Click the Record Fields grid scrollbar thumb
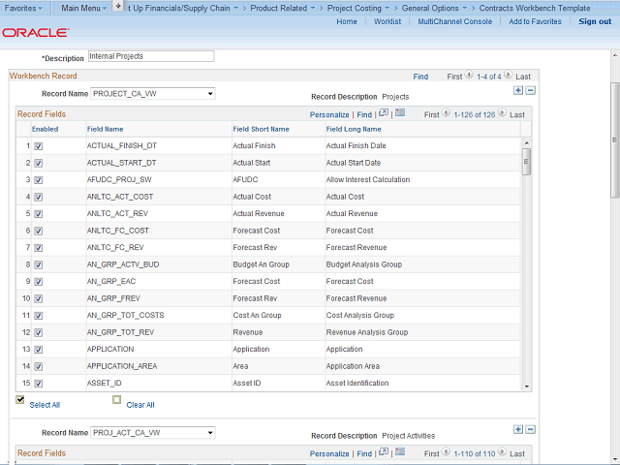620x465 pixels. point(526,162)
